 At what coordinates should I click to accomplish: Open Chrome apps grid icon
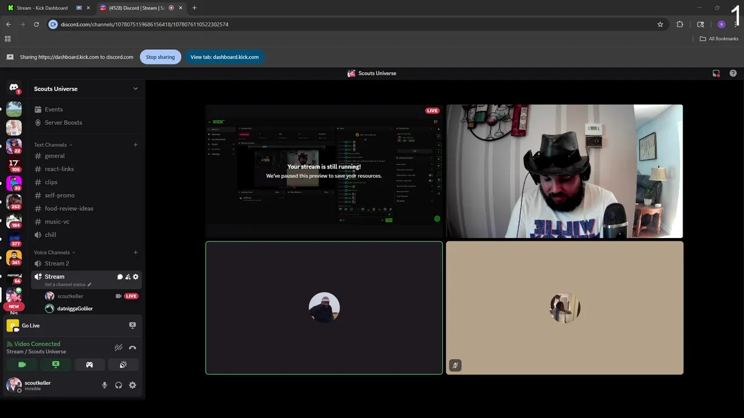pyautogui.click(x=8, y=38)
